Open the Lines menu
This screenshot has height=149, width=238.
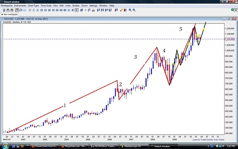(68, 5)
